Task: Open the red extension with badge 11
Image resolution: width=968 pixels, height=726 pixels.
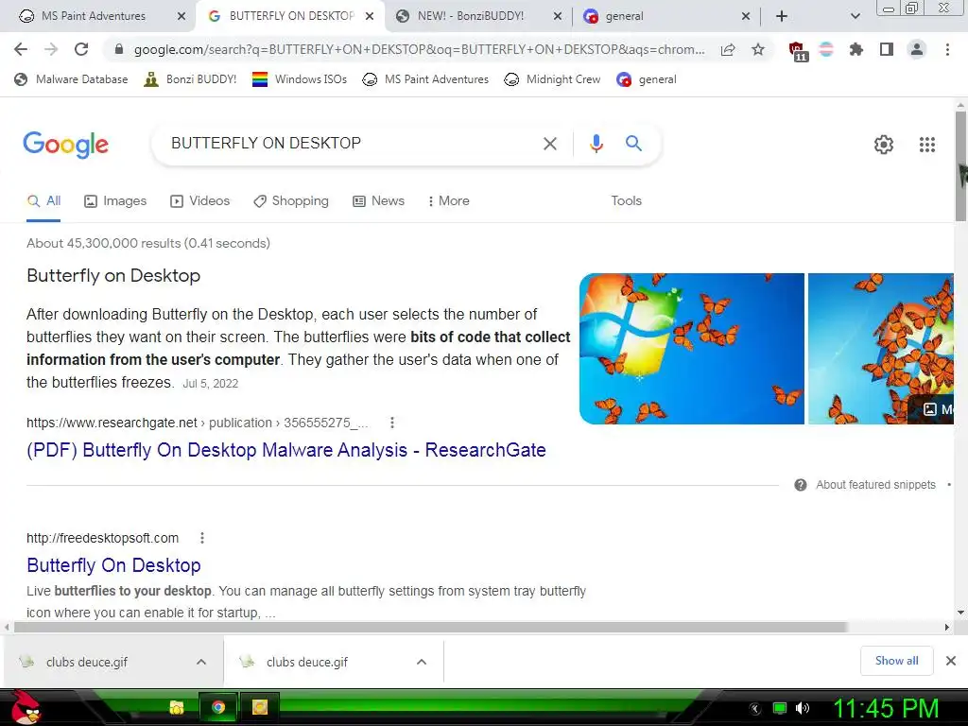Action: point(798,51)
